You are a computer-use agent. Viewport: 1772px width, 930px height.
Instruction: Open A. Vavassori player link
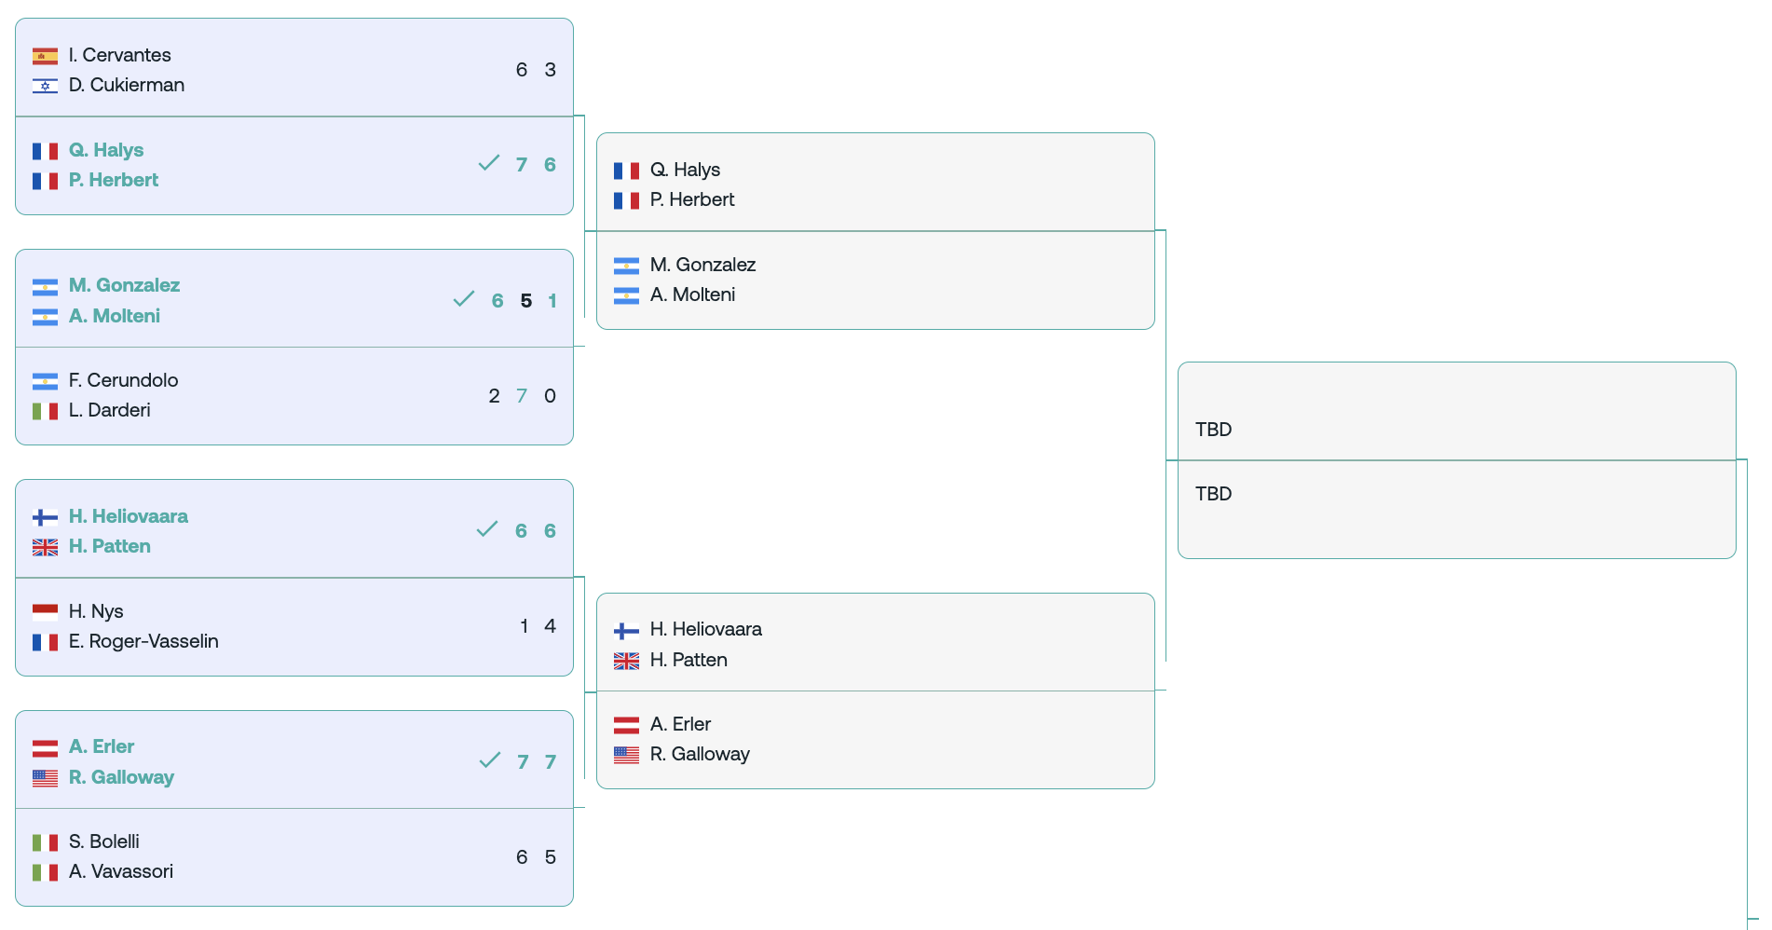pyautogui.click(x=120, y=871)
